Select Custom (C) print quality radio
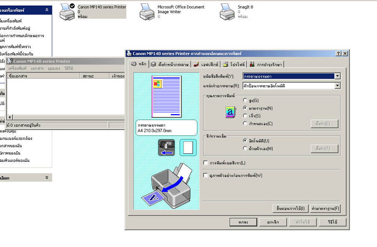Image resolution: width=377 pixels, height=247 pixels. pos(245,123)
